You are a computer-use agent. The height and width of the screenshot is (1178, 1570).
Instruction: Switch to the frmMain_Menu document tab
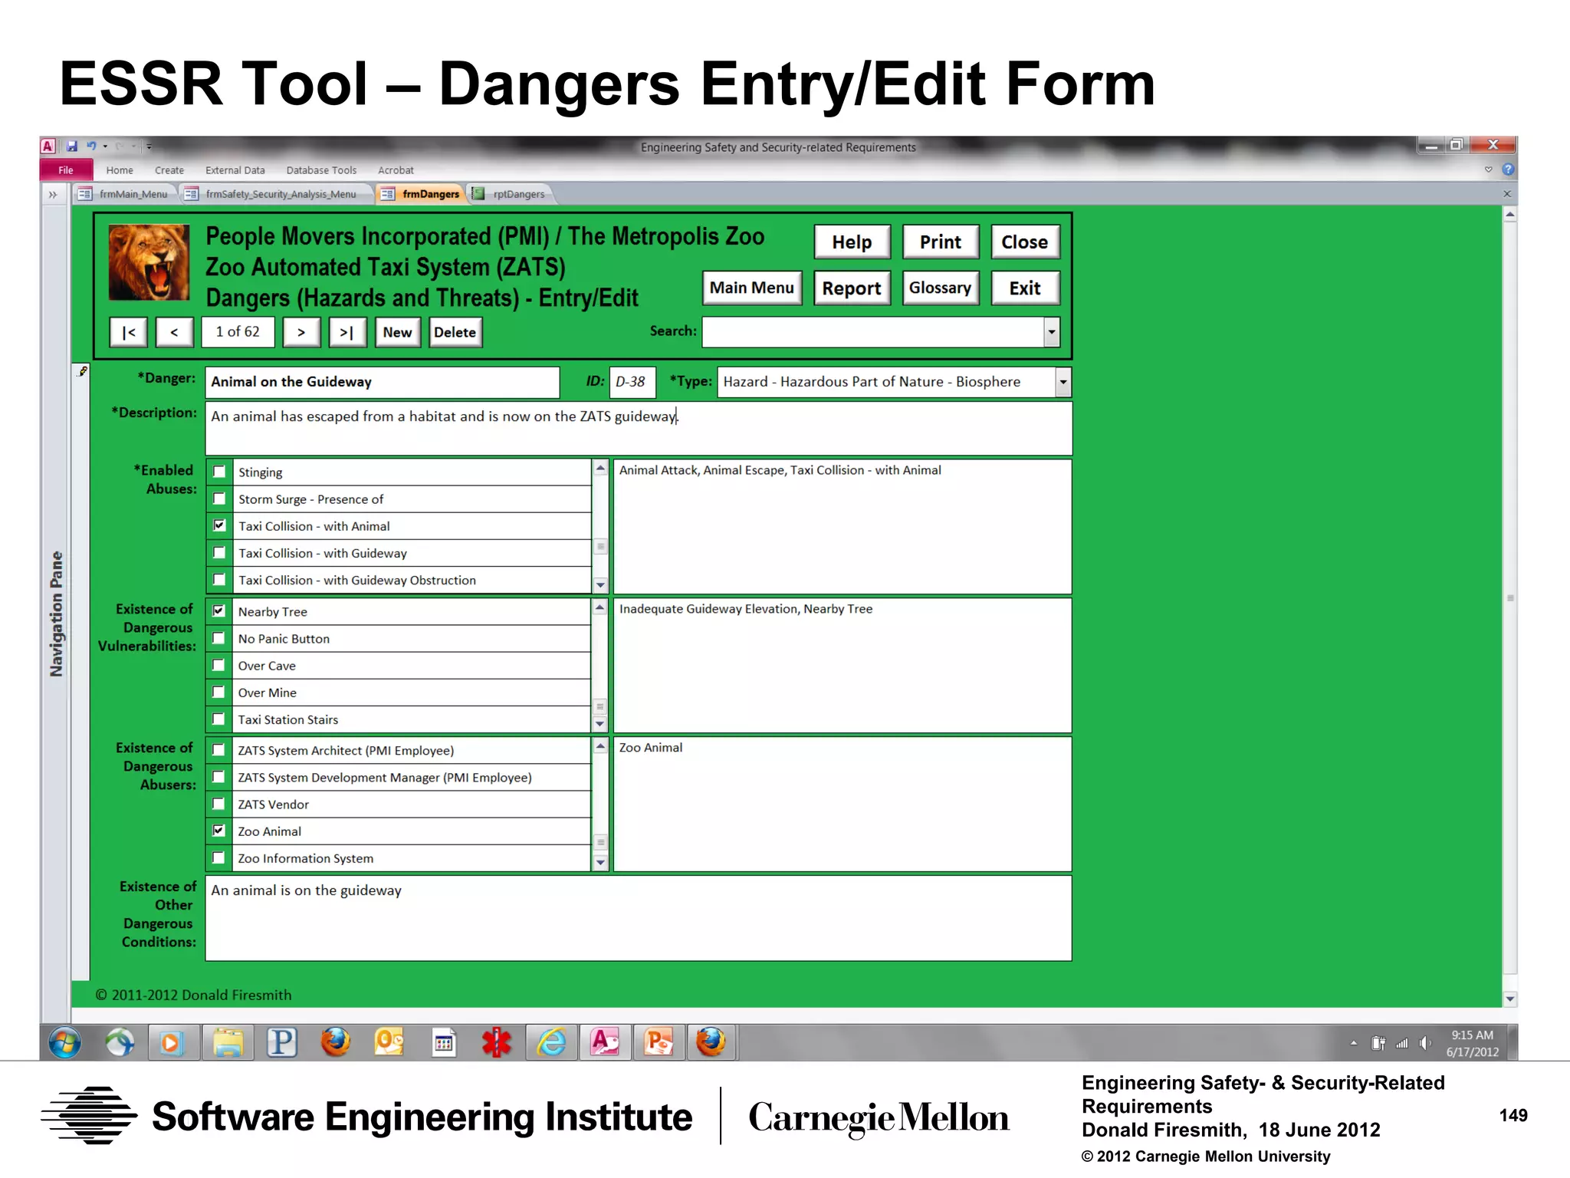[x=125, y=194]
